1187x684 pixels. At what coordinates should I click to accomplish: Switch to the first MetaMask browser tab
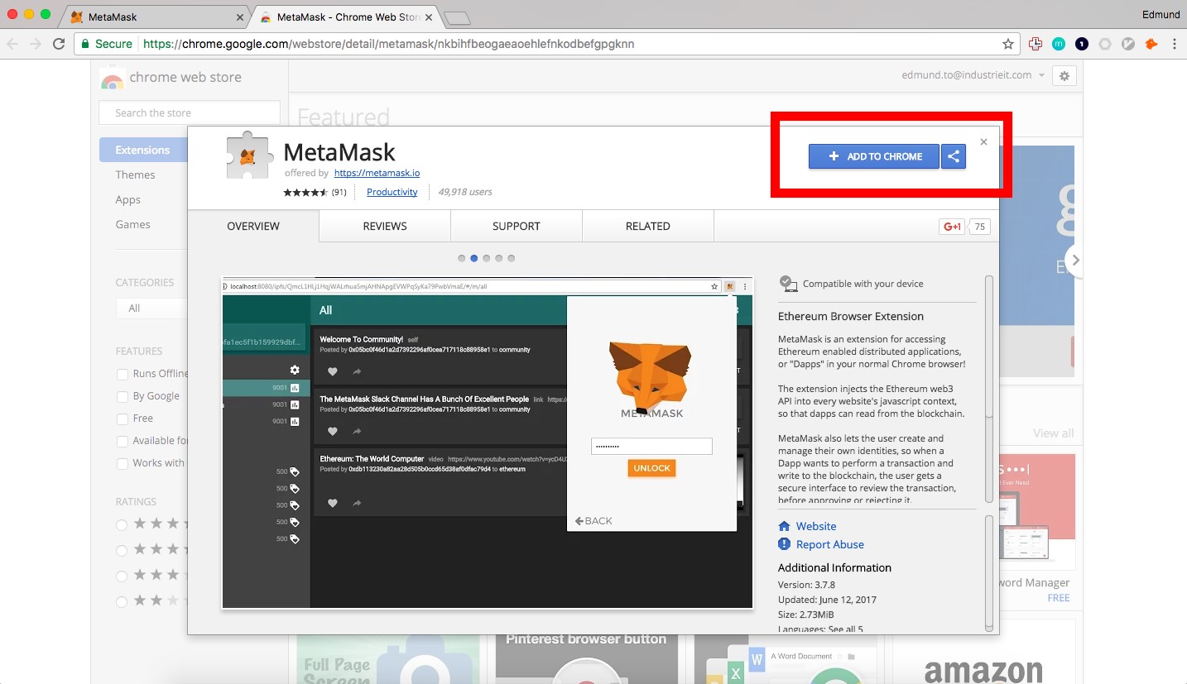coord(157,17)
